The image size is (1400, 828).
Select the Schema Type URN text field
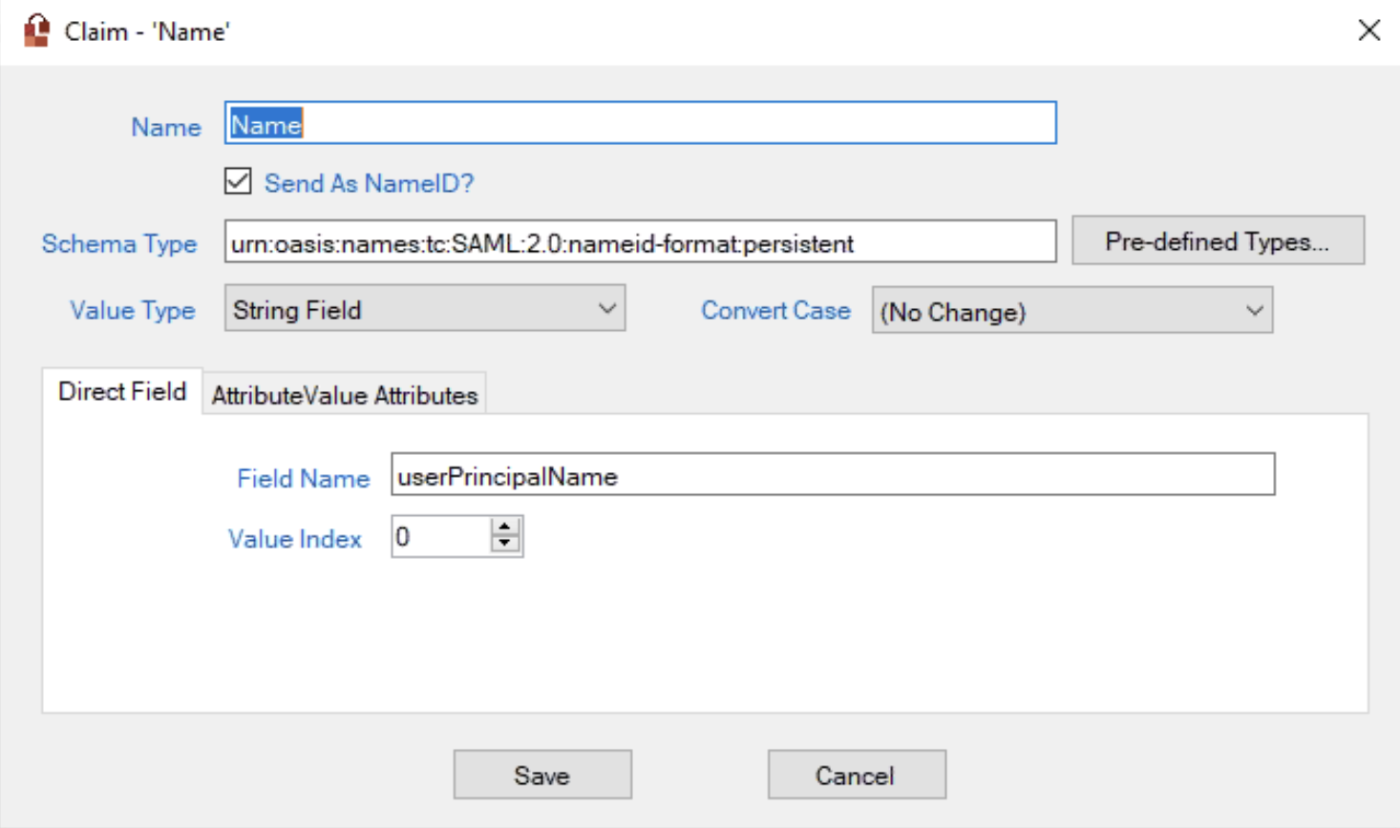click(x=640, y=241)
